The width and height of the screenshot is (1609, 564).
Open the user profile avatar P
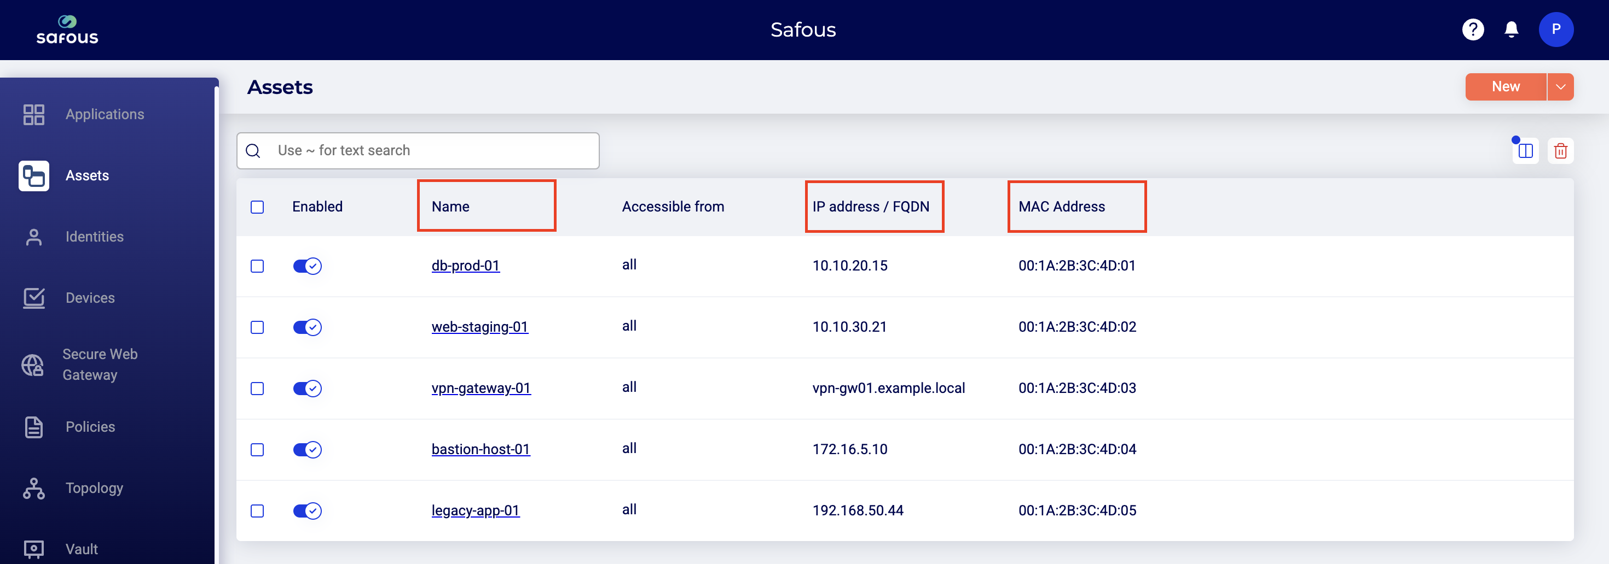[x=1555, y=30]
